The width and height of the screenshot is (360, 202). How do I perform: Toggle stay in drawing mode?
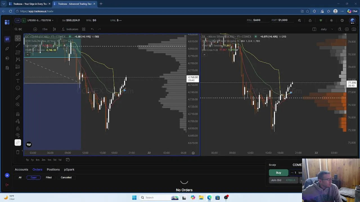[18, 121]
